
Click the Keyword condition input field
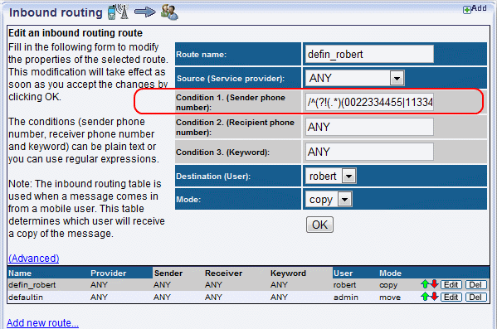coord(369,152)
